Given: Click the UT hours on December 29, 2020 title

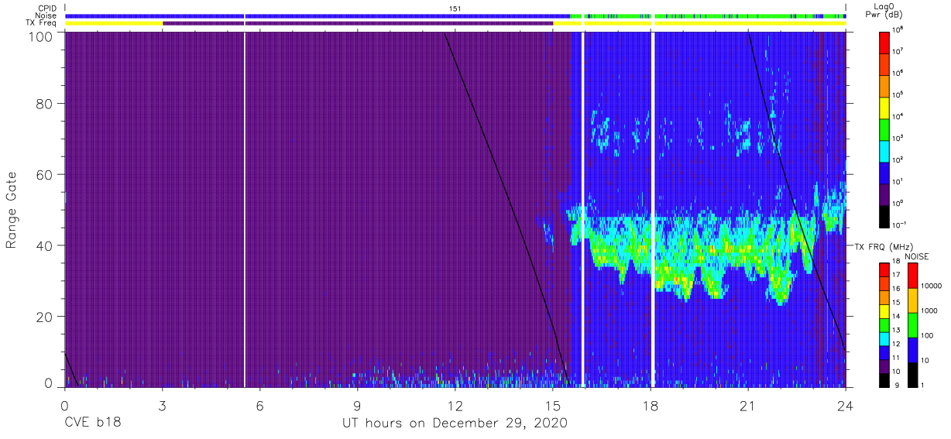Looking at the screenshot, I should click(455, 424).
